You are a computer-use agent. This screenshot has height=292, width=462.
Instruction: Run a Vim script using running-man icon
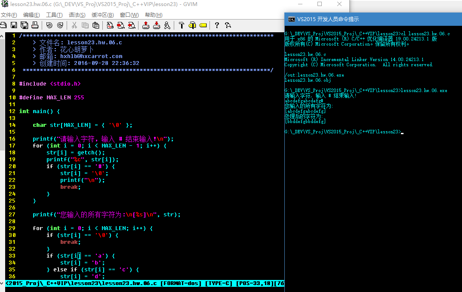[x=167, y=25]
